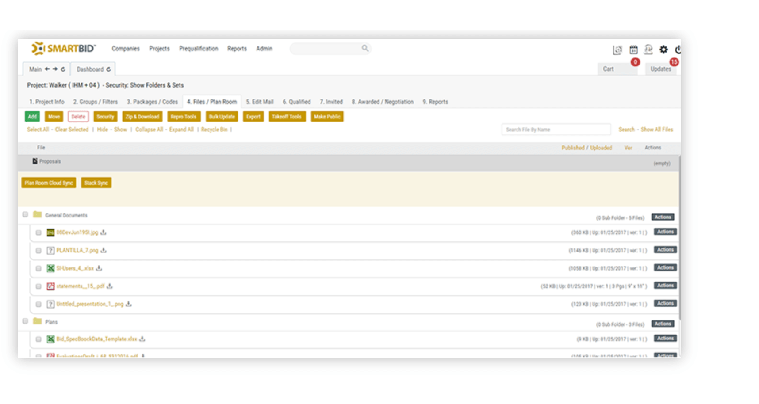Open the Recycle Bin link
This screenshot has height=404, width=759.
215,130
